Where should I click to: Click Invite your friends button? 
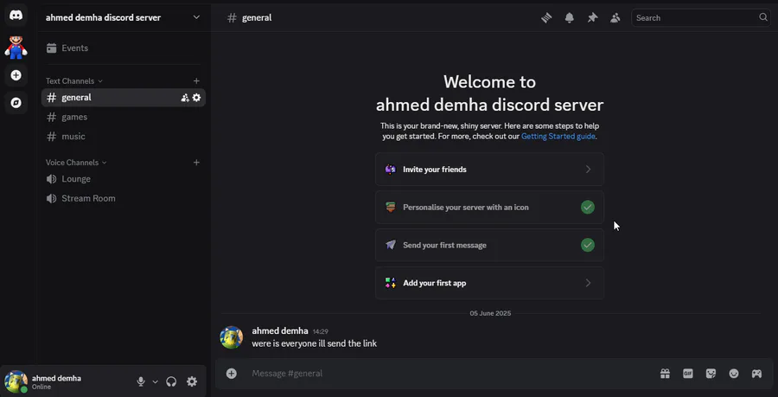[x=489, y=170]
